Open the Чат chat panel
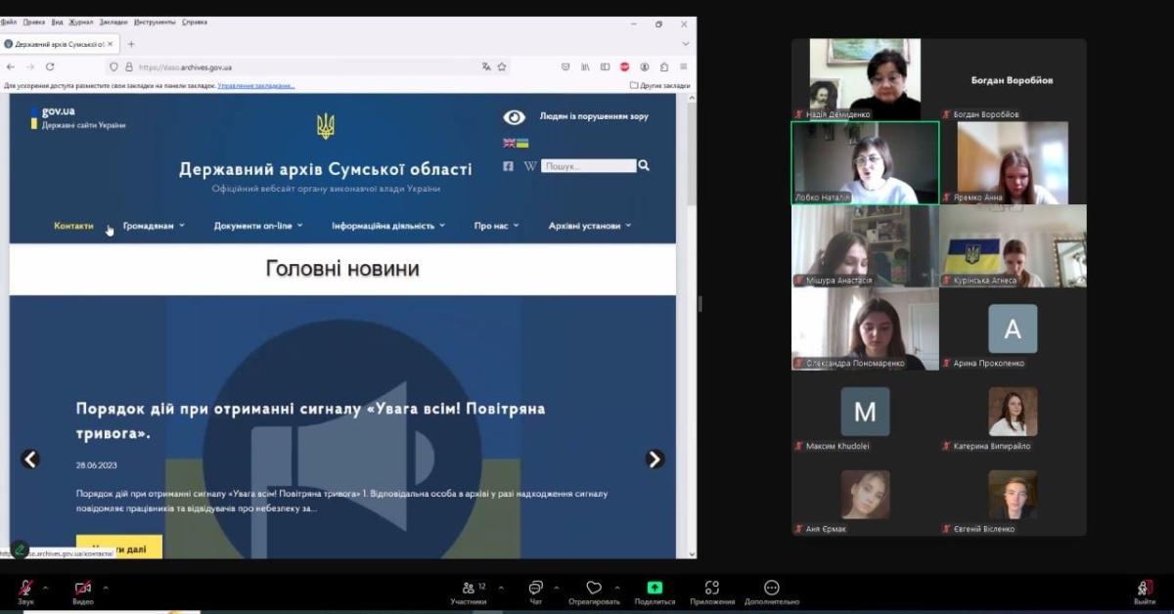The image size is (1174, 614). 535,588
